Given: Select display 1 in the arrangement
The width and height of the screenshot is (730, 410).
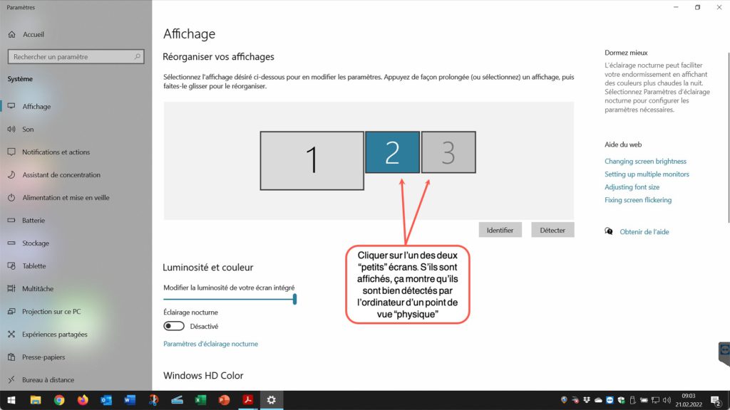Looking at the screenshot, I should [x=312, y=160].
